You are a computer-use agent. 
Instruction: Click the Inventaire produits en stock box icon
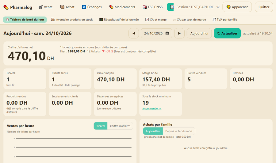coord(53,20)
